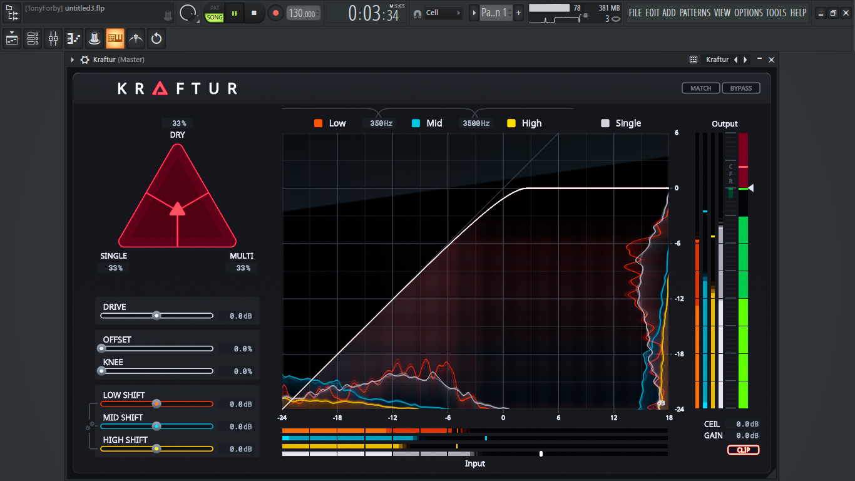This screenshot has width=855, height=481.
Task: Click the shift link icon beside MID SHIFT
Action: coord(90,426)
